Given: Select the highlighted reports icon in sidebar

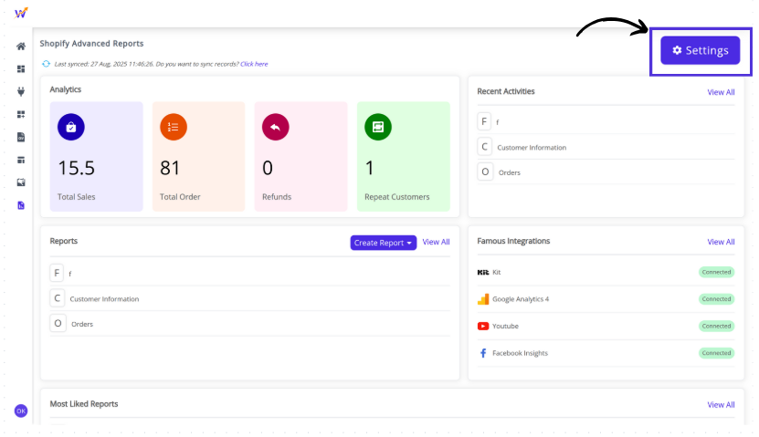Looking at the screenshot, I should [x=21, y=205].
